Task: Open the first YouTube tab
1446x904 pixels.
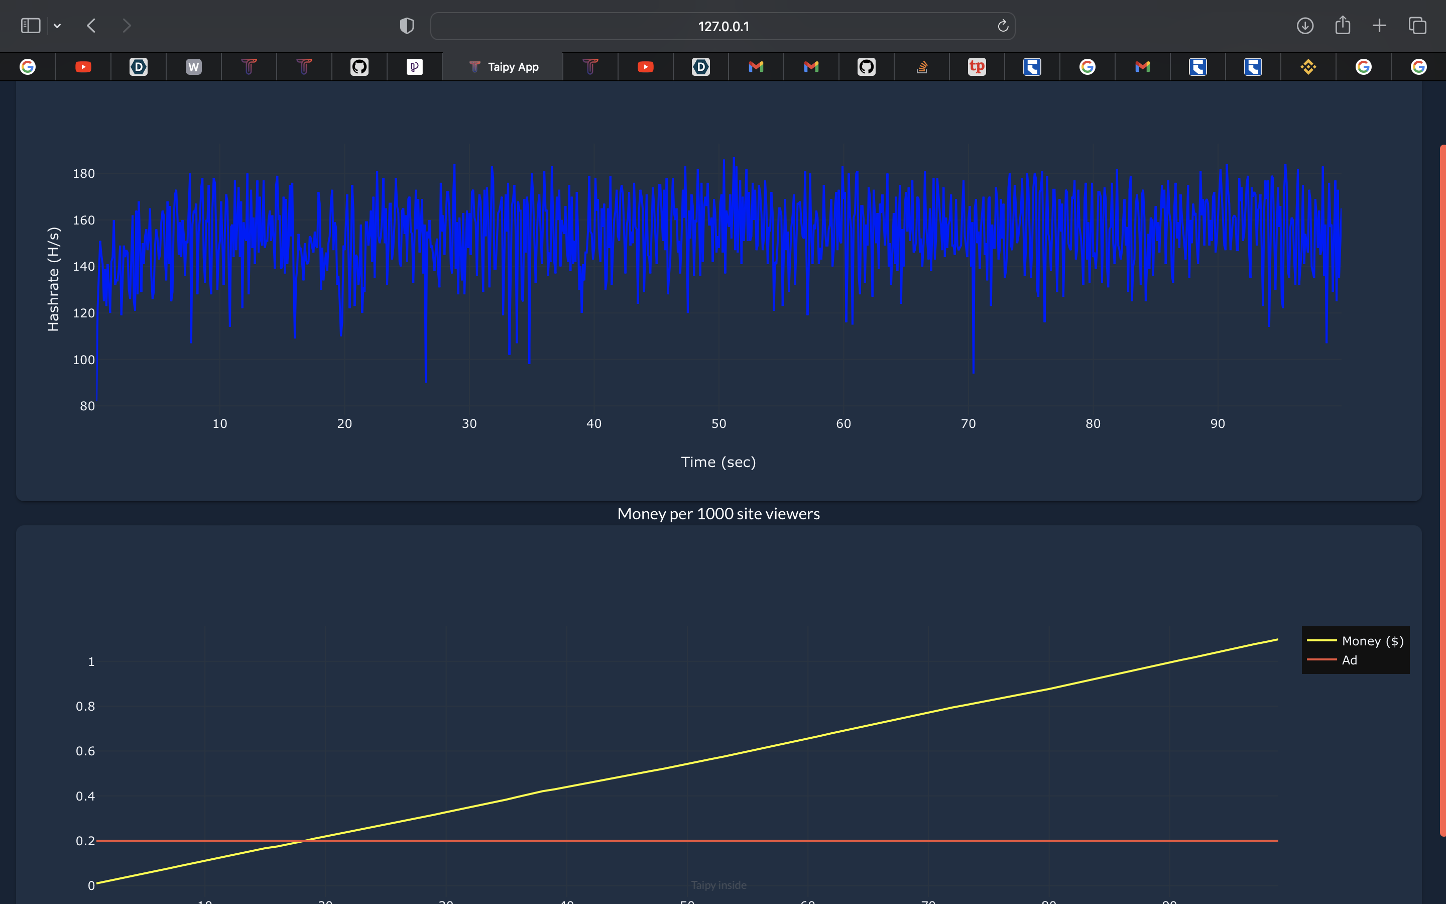Action: [83, 67]
